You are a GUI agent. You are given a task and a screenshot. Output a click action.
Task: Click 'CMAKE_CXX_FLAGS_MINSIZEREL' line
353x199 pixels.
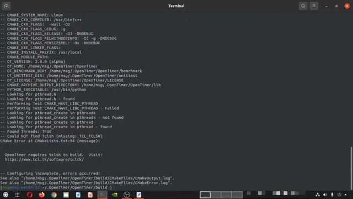pyautogui.click(x=50, y=43)
